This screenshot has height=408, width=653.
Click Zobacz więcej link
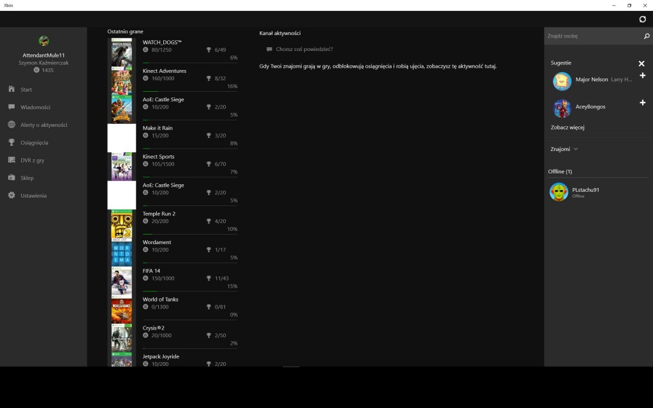568,127
